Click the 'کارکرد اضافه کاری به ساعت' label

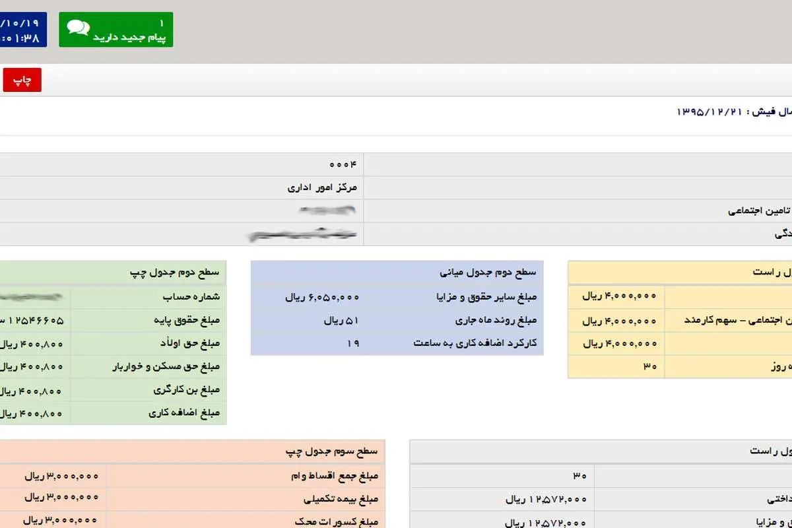475,343
